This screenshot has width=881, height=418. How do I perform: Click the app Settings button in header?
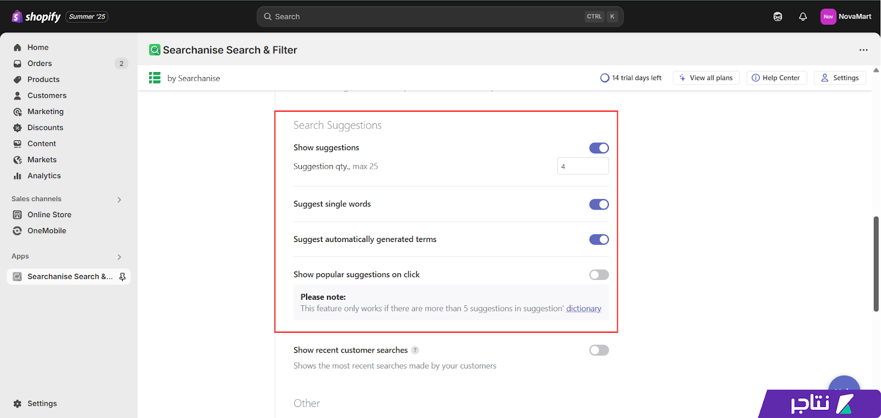click(840, 78)
